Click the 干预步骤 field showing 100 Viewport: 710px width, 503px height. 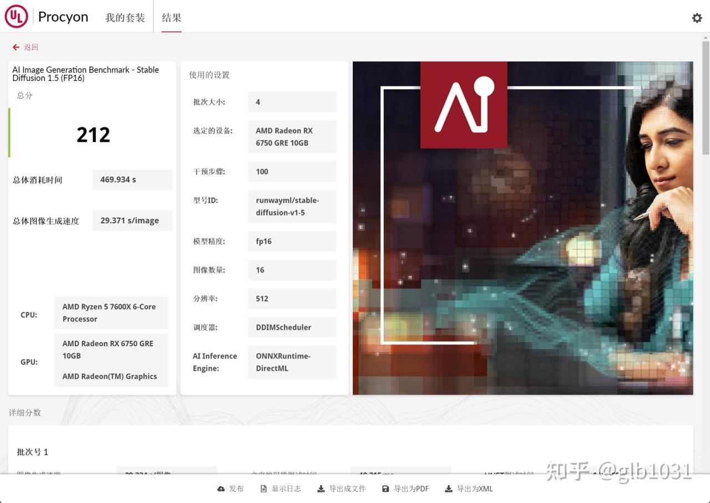point(292,172)
